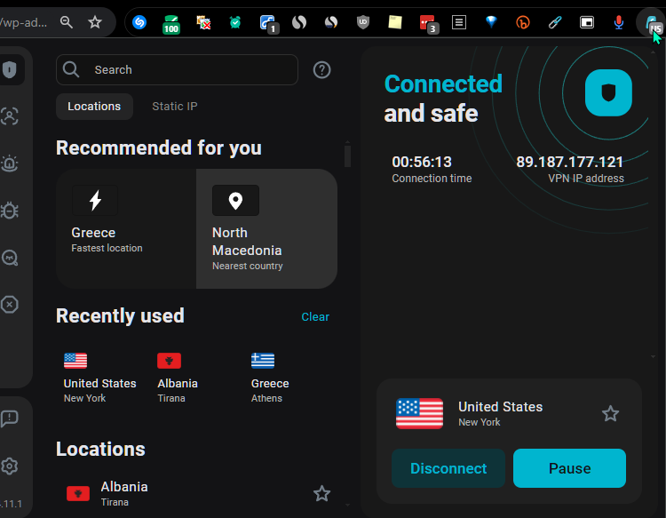Clear the Recently used list
This screenshot has width=666, height=518.
coord(315,317)
